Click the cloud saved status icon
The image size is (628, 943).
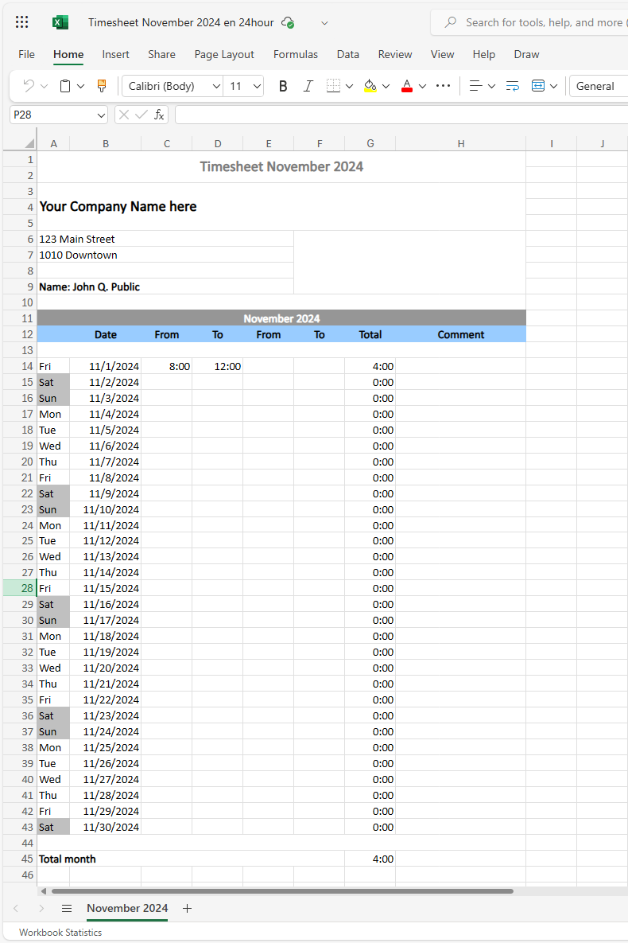click(288, 22)
